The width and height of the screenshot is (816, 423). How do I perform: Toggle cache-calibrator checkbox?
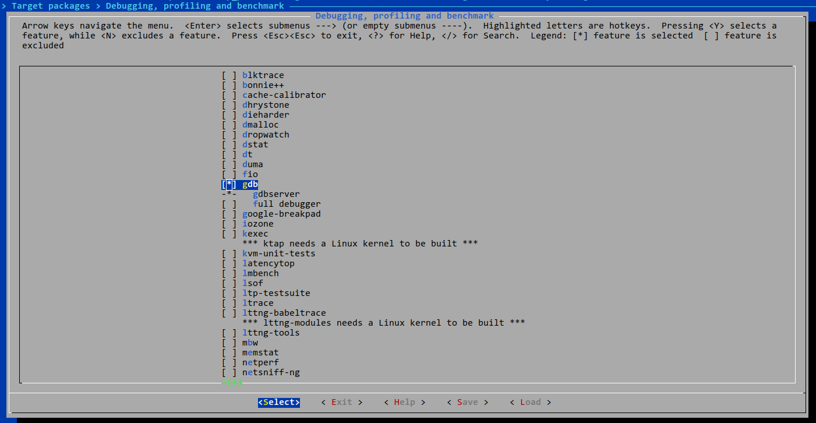[x=229, y=95]
